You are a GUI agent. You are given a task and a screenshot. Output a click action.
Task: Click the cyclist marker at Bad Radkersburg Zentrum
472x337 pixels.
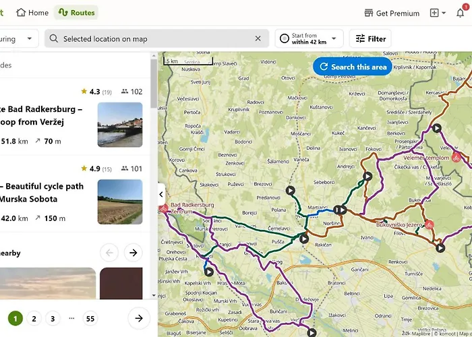tap(164, 208)
